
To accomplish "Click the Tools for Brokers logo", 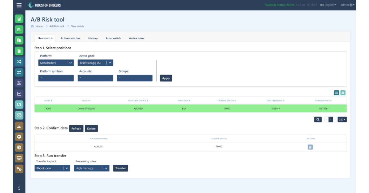I will coord(45,5).
